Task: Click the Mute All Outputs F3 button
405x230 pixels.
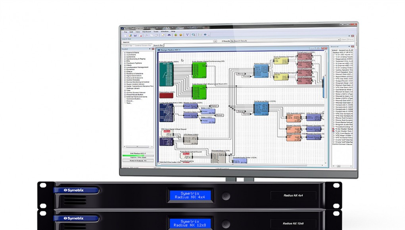Action: coord(137,161)
